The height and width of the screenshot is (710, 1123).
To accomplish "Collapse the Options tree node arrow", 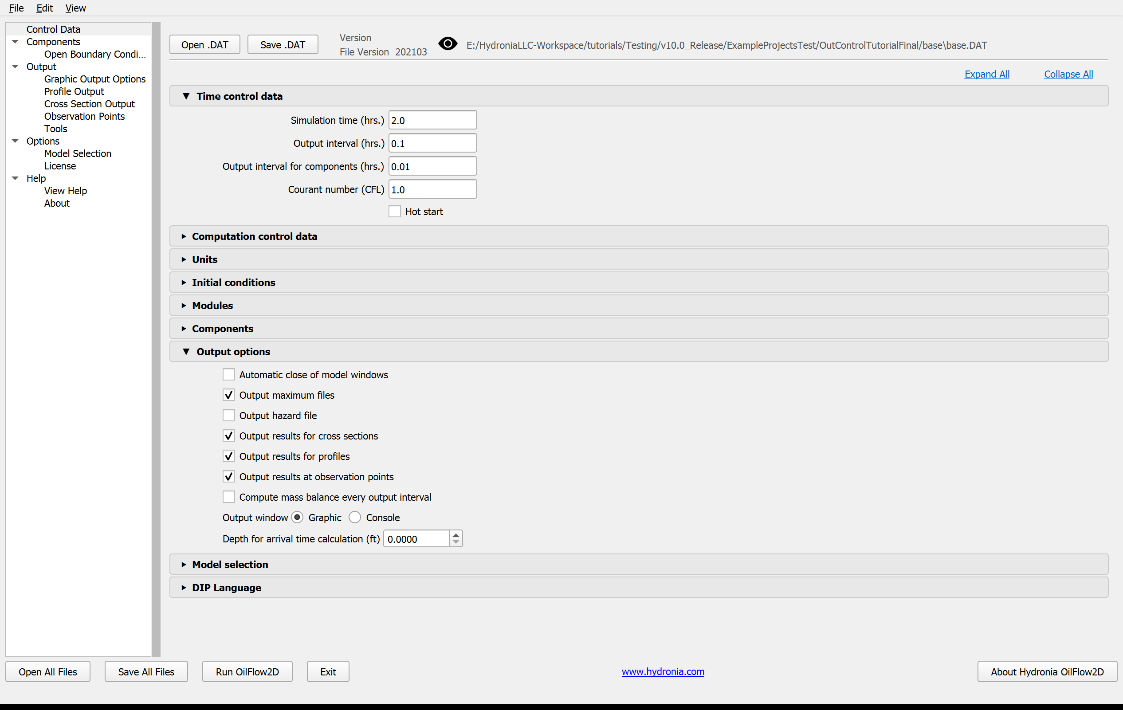I will (16, 141).
